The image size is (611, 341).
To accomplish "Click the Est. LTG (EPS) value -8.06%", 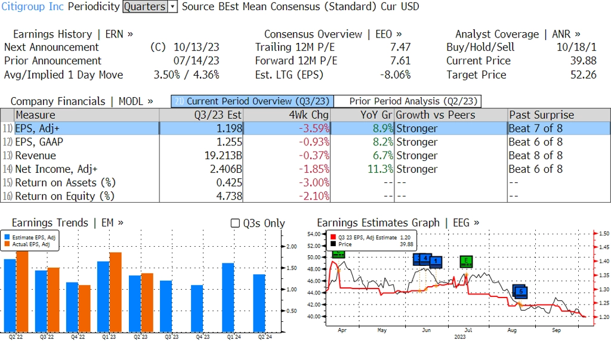I will (x=395, y=75).
